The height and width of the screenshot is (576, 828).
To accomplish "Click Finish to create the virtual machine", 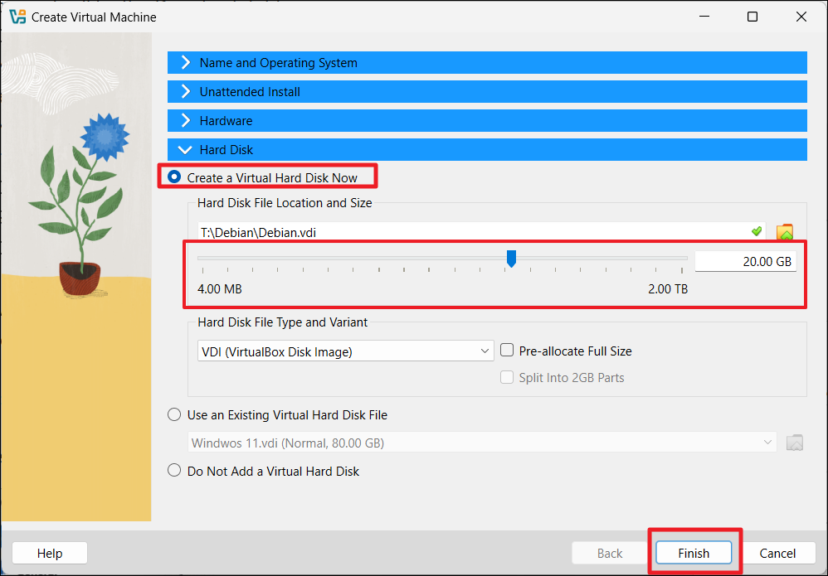I will [x=694, y=553].
